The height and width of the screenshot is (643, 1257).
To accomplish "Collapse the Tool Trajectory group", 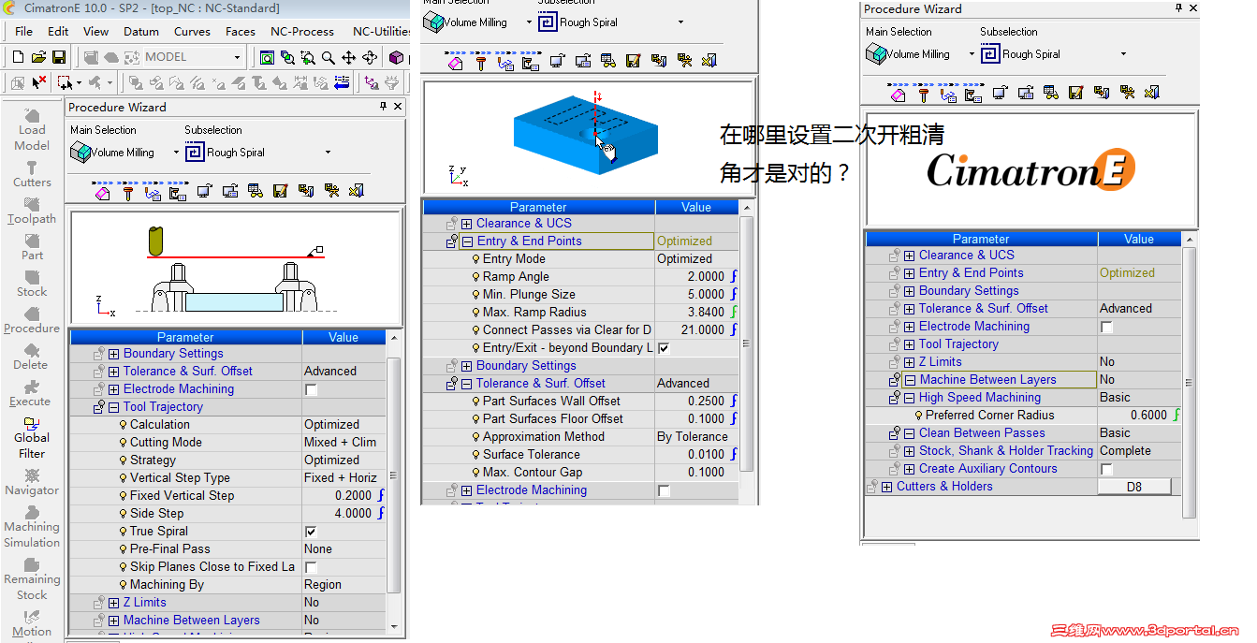I will point(114,407).
